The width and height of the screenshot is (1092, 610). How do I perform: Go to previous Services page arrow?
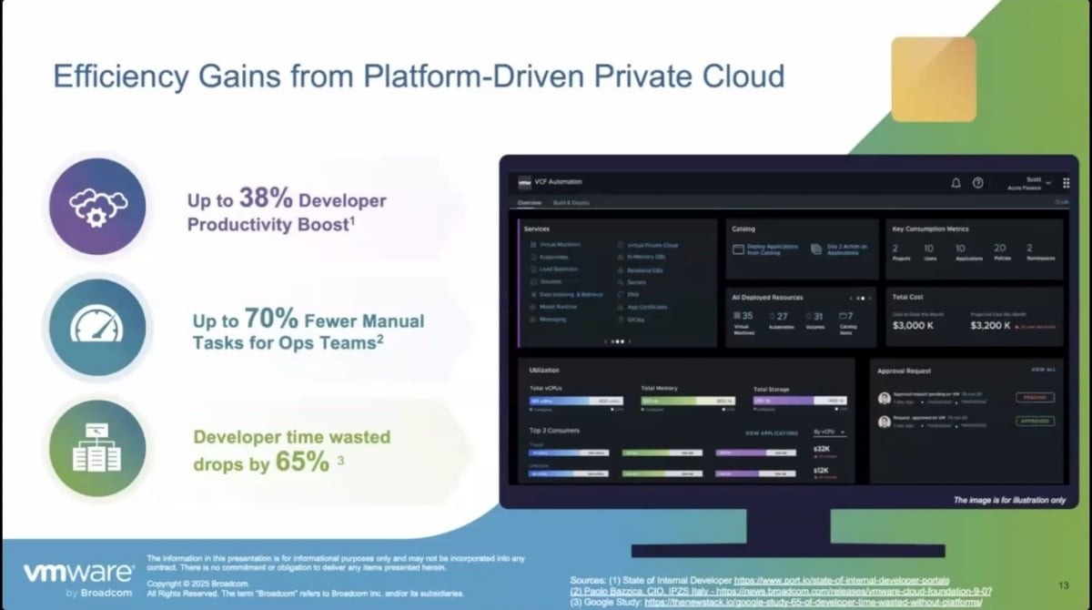pos(606,341)
